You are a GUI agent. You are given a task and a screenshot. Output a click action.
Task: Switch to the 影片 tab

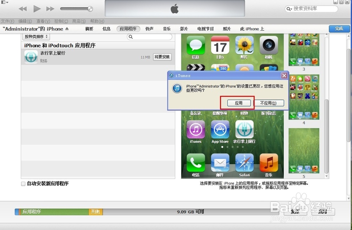pyautogui.click(x=184, y=29)
